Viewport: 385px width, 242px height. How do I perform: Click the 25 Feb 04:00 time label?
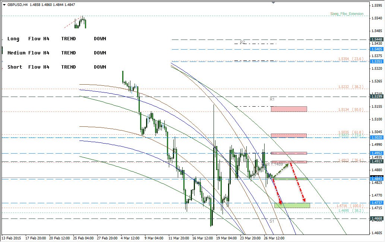pyautogui.click(x=83, y=238)
